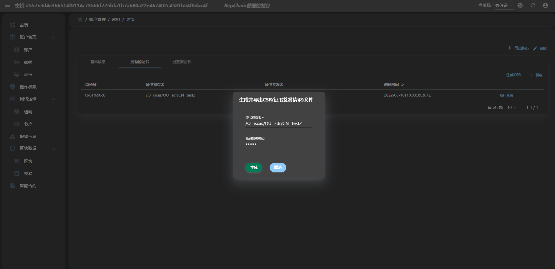Click the plus icon beside 新建
Image resolution: width=555 pixels, height=269 pixels.
tap(531, 75)
